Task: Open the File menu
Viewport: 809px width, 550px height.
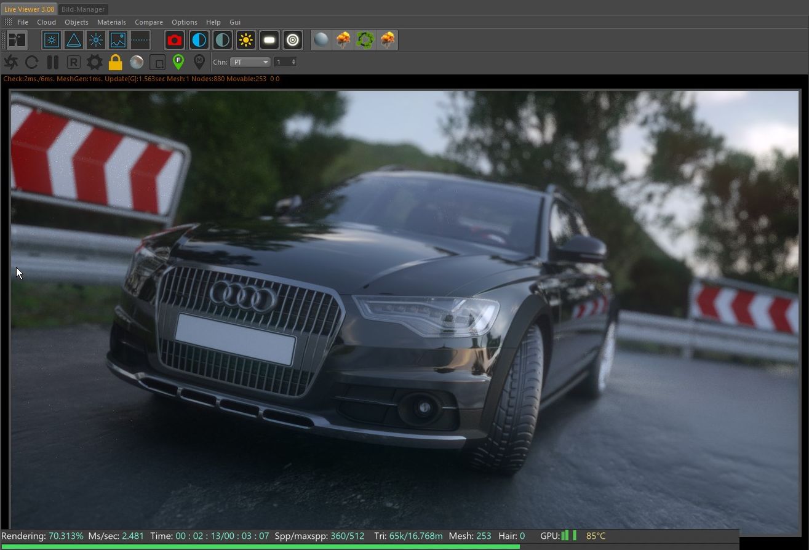Action: tap(23, 22)
